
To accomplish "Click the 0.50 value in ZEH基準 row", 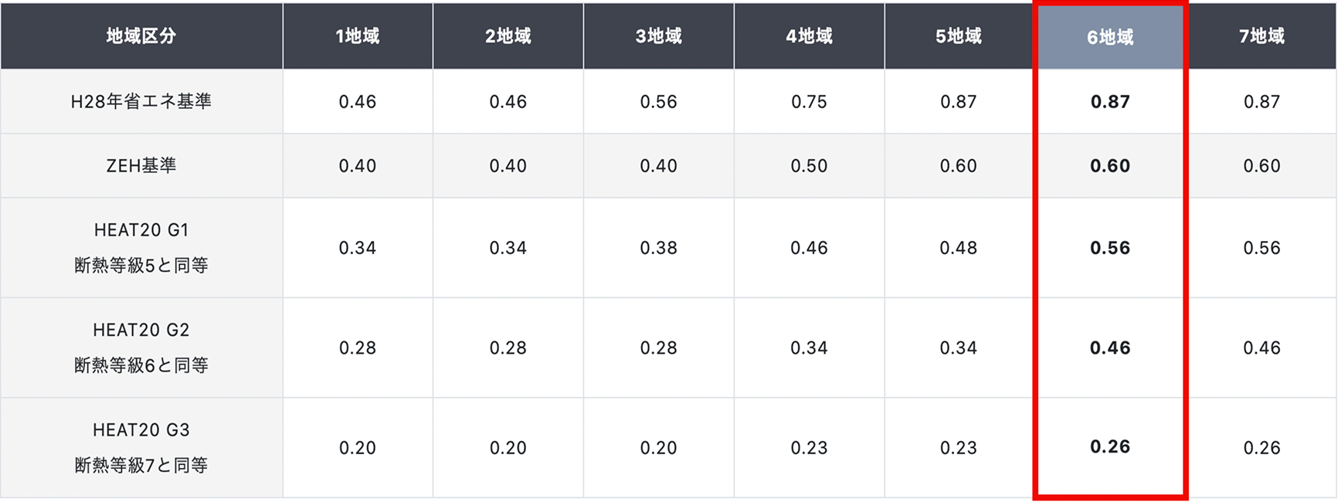I will pos(809,166).
